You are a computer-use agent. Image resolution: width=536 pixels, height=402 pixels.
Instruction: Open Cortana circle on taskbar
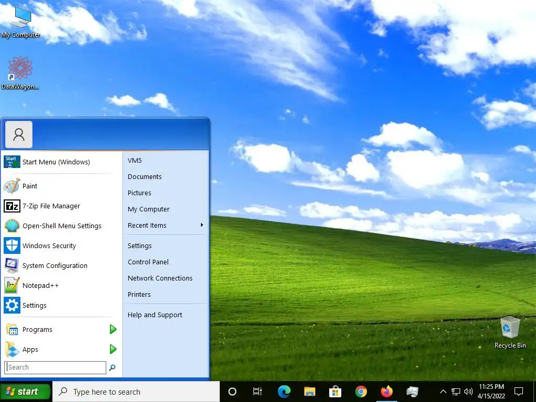tap(232, 392)
